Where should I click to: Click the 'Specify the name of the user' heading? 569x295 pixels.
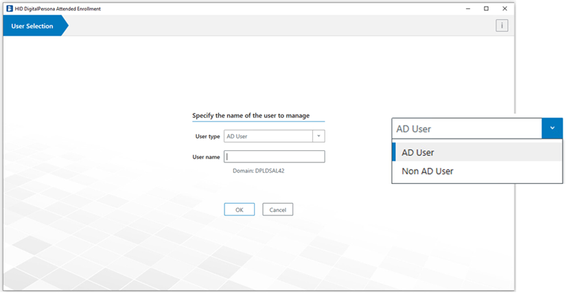pos(251,115)
